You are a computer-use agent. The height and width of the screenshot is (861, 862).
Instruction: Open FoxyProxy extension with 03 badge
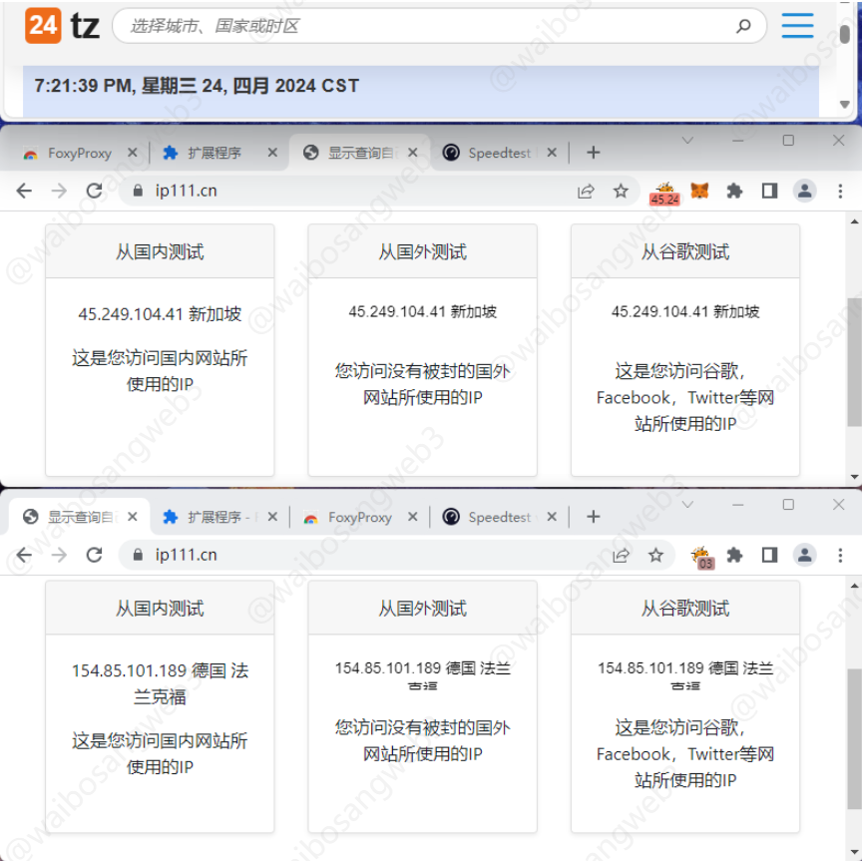point(702,557)
